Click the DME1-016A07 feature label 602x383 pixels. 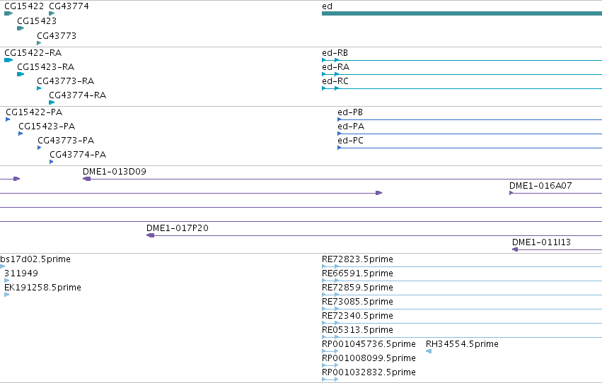pyautogui.click(x=540, y=186)
